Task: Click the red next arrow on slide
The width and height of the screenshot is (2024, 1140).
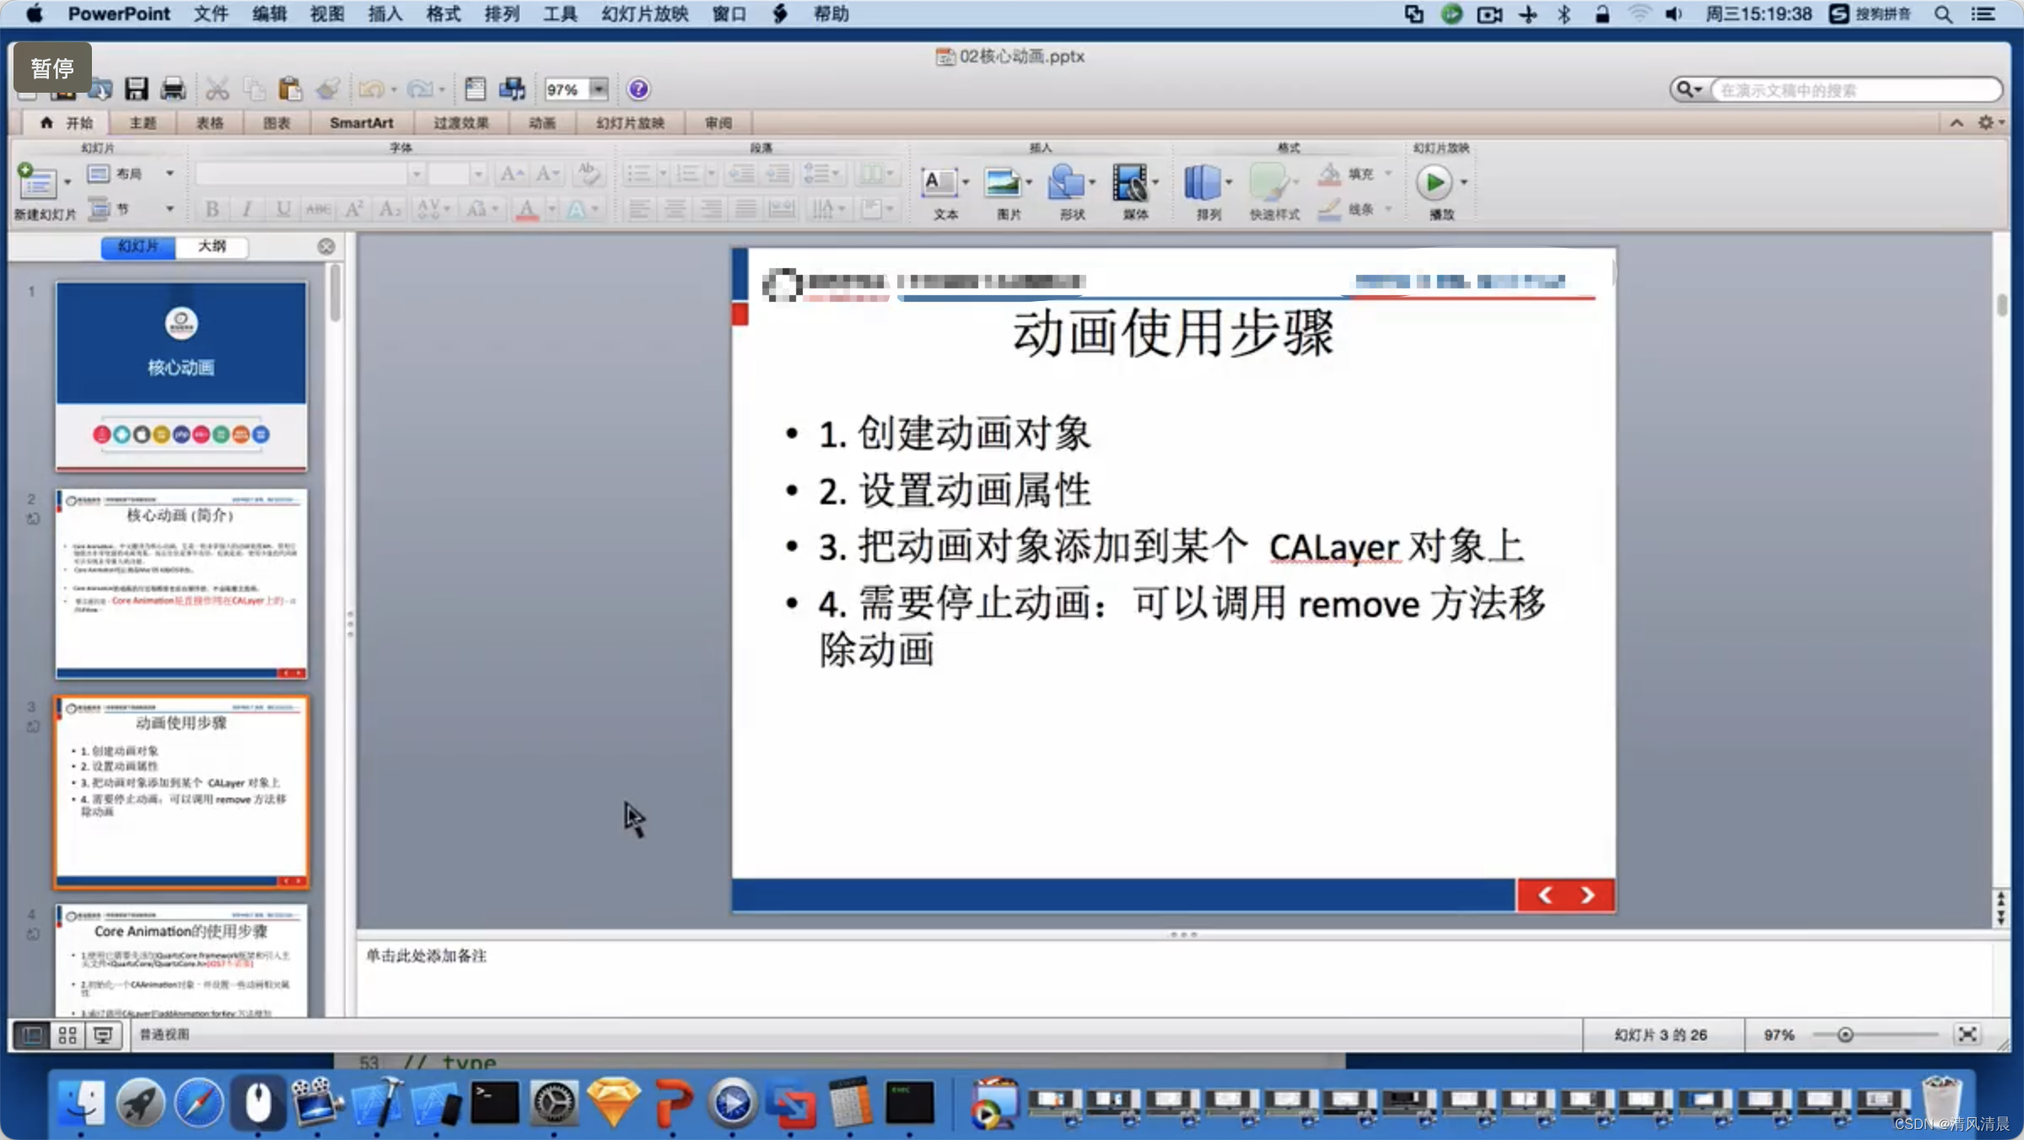Action: pos(1587,895)
